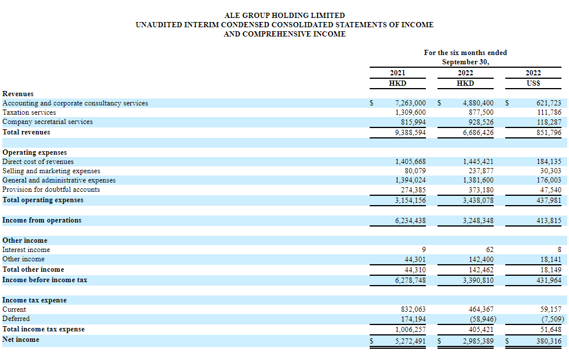Click the value 176,003
This screenshot has height=354, width=569.
pos(549,180)
